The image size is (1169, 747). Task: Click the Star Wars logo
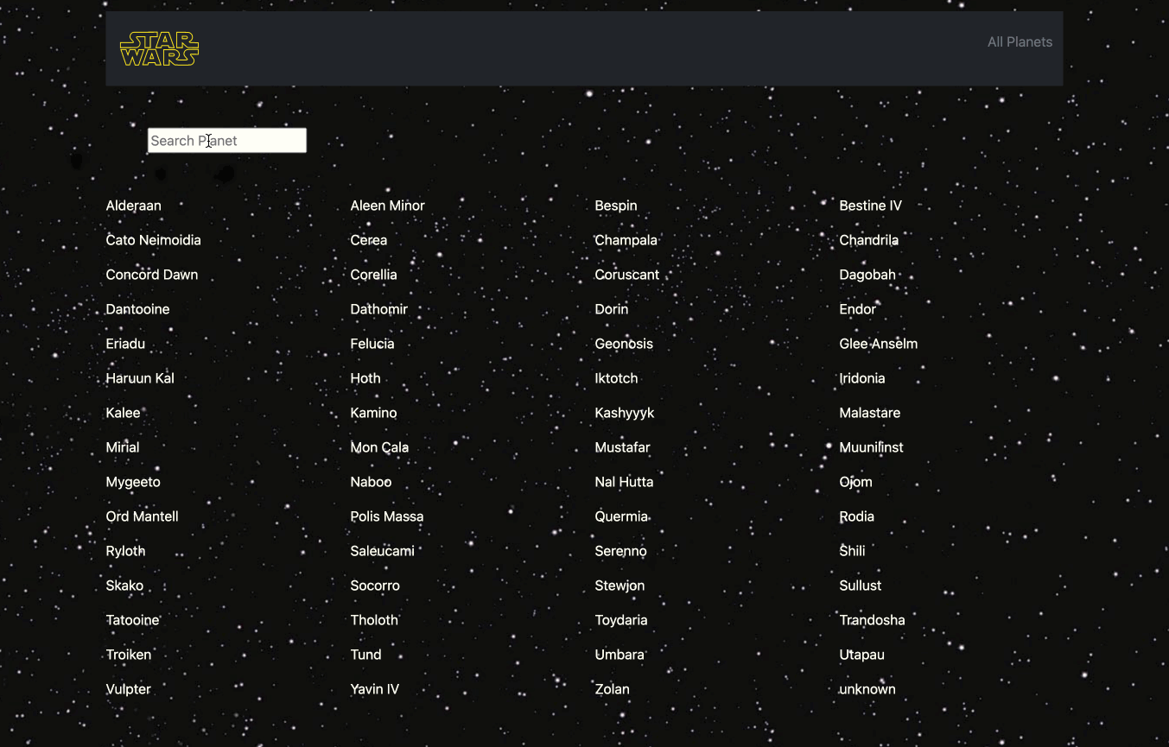click(160, 49)
